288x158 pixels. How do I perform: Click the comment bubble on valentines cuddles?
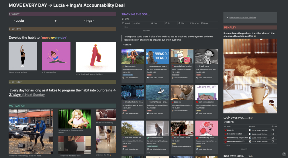point(243,141)
